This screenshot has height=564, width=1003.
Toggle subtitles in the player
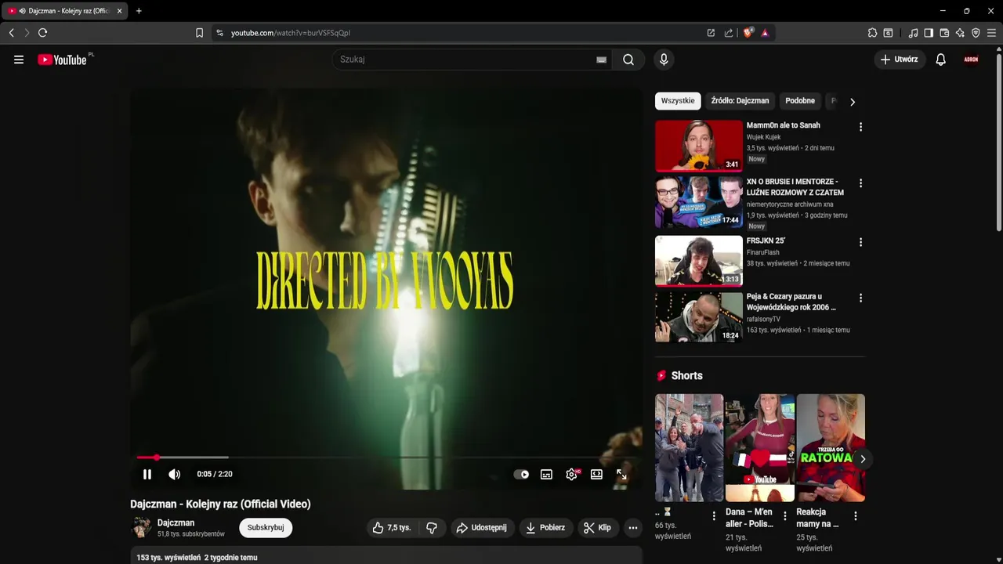(546, 474)
